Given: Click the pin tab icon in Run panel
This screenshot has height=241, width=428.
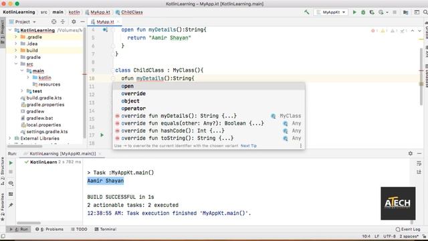Looking at the screenshot, I should [x=11, y=205].
